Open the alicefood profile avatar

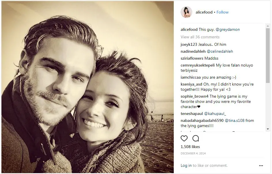[186, 12]
